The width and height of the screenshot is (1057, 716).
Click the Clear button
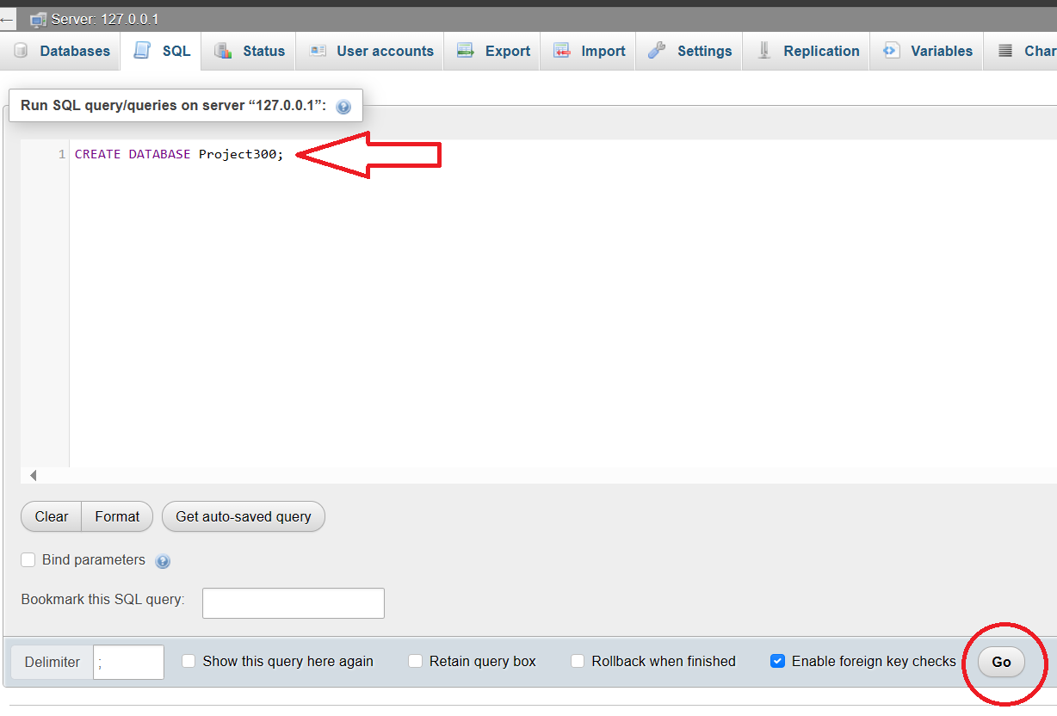click(51, 516)
